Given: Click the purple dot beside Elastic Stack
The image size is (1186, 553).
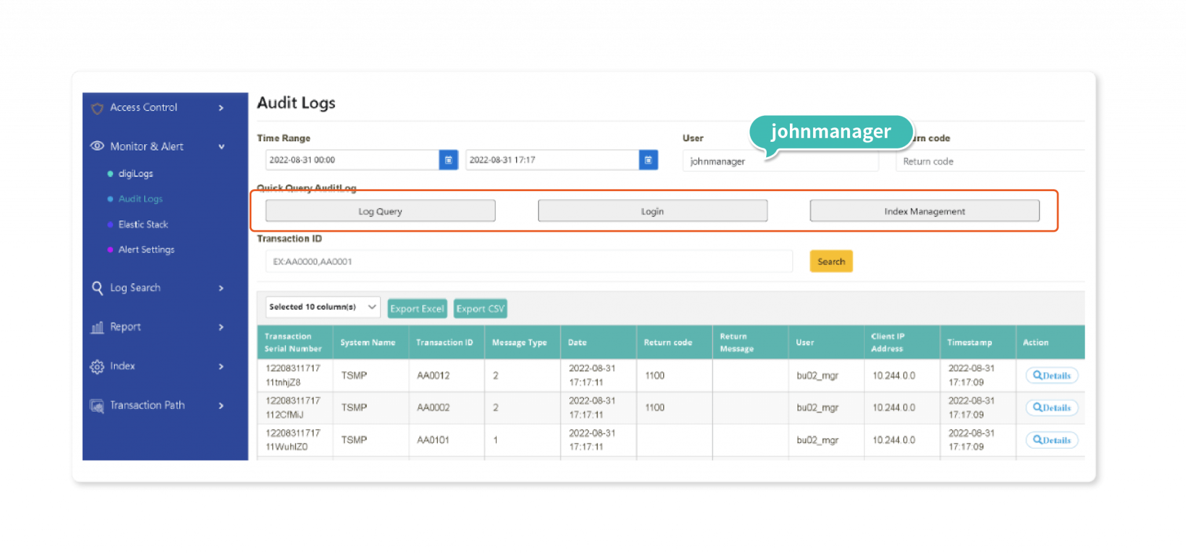Looking at the screenshot, I should 111,224.
